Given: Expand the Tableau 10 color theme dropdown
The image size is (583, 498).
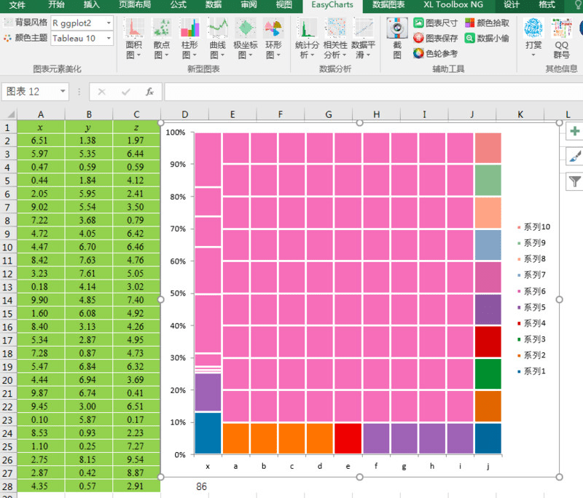Looking at the screenshot, I should click(x=109, y=39).
